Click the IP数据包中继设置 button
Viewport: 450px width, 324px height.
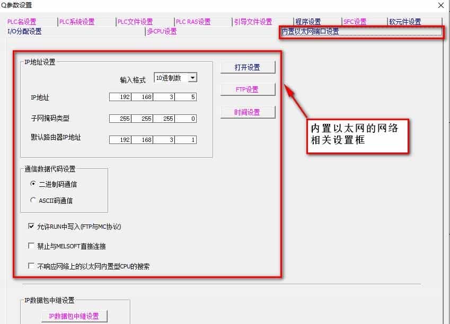tap(74, 316)
